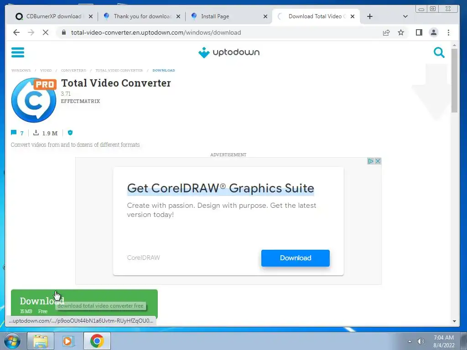Click the taskbar clock showing 7:04 AM
Viewport: 467px width, 350px height.
444,341
